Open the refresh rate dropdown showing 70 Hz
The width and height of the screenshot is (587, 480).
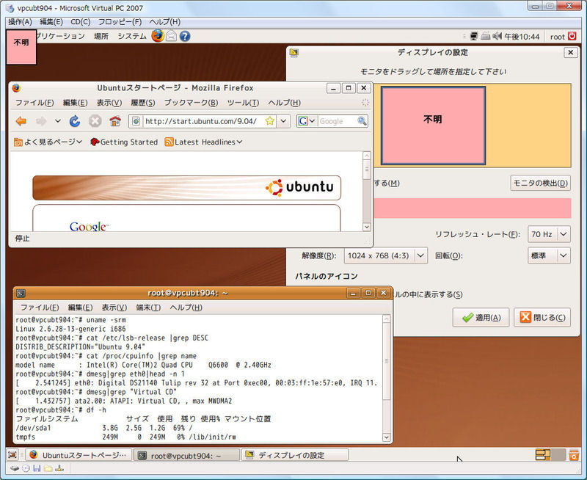tap(549, 234)
